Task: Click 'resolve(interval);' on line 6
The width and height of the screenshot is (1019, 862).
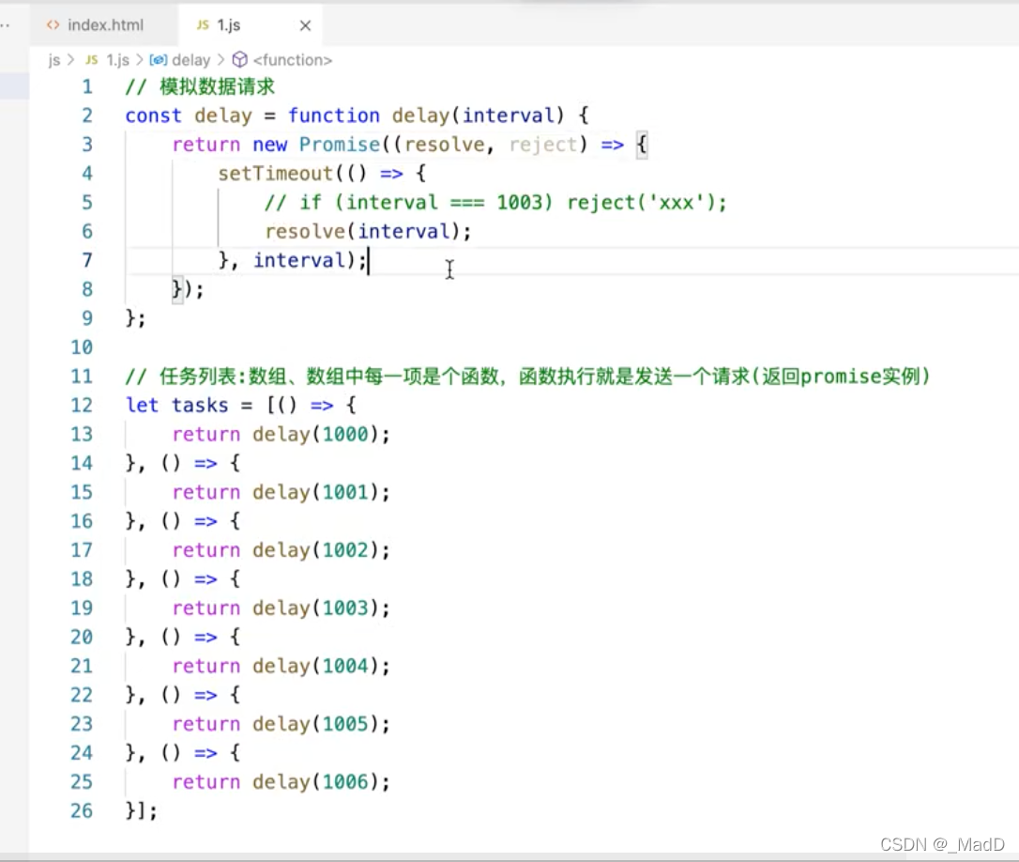Action: click(368, 232)
